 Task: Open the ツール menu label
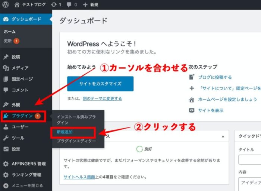point(18,138)
